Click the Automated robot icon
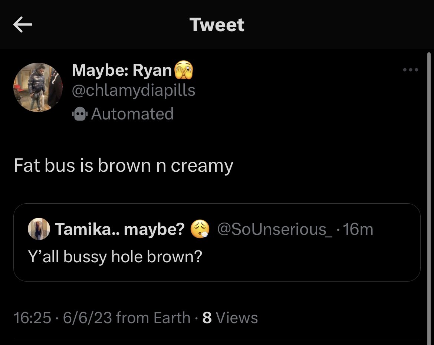The image size is (434, 345). click(80, 114)
